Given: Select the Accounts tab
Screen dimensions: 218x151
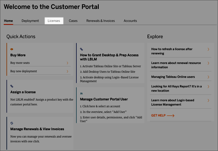Looking at the screenshot, I should (x=130, y=21).
